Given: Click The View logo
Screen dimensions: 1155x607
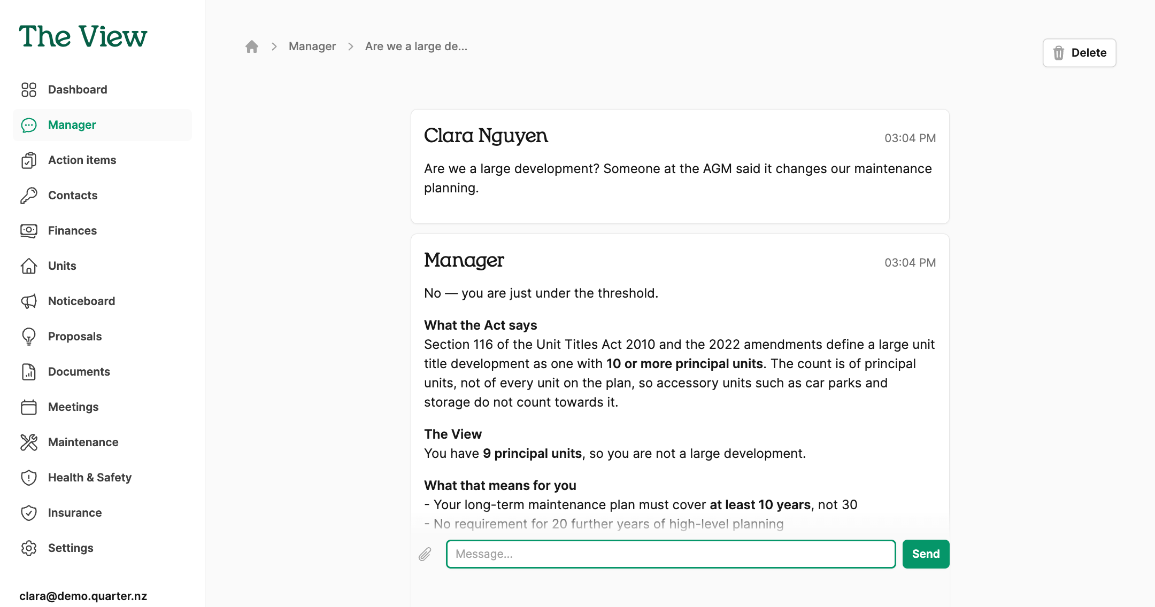Looking at the screenshot, I should [x=83, y=36].
